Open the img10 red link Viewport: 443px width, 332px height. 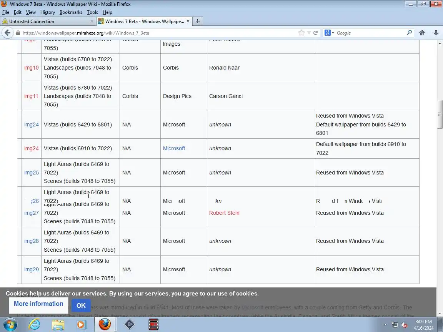pos(32,68)
